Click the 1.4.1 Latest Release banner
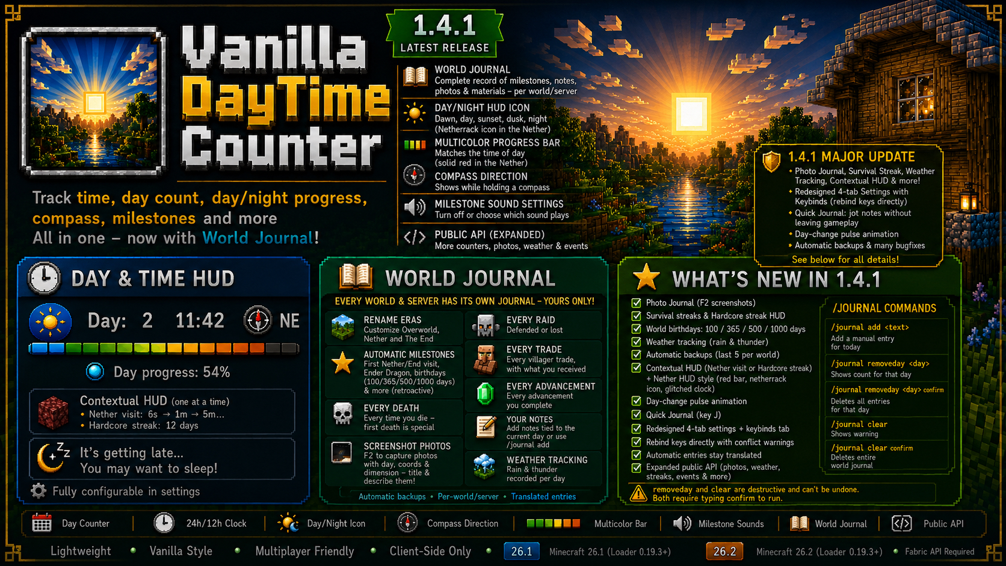 coord(445,33)
